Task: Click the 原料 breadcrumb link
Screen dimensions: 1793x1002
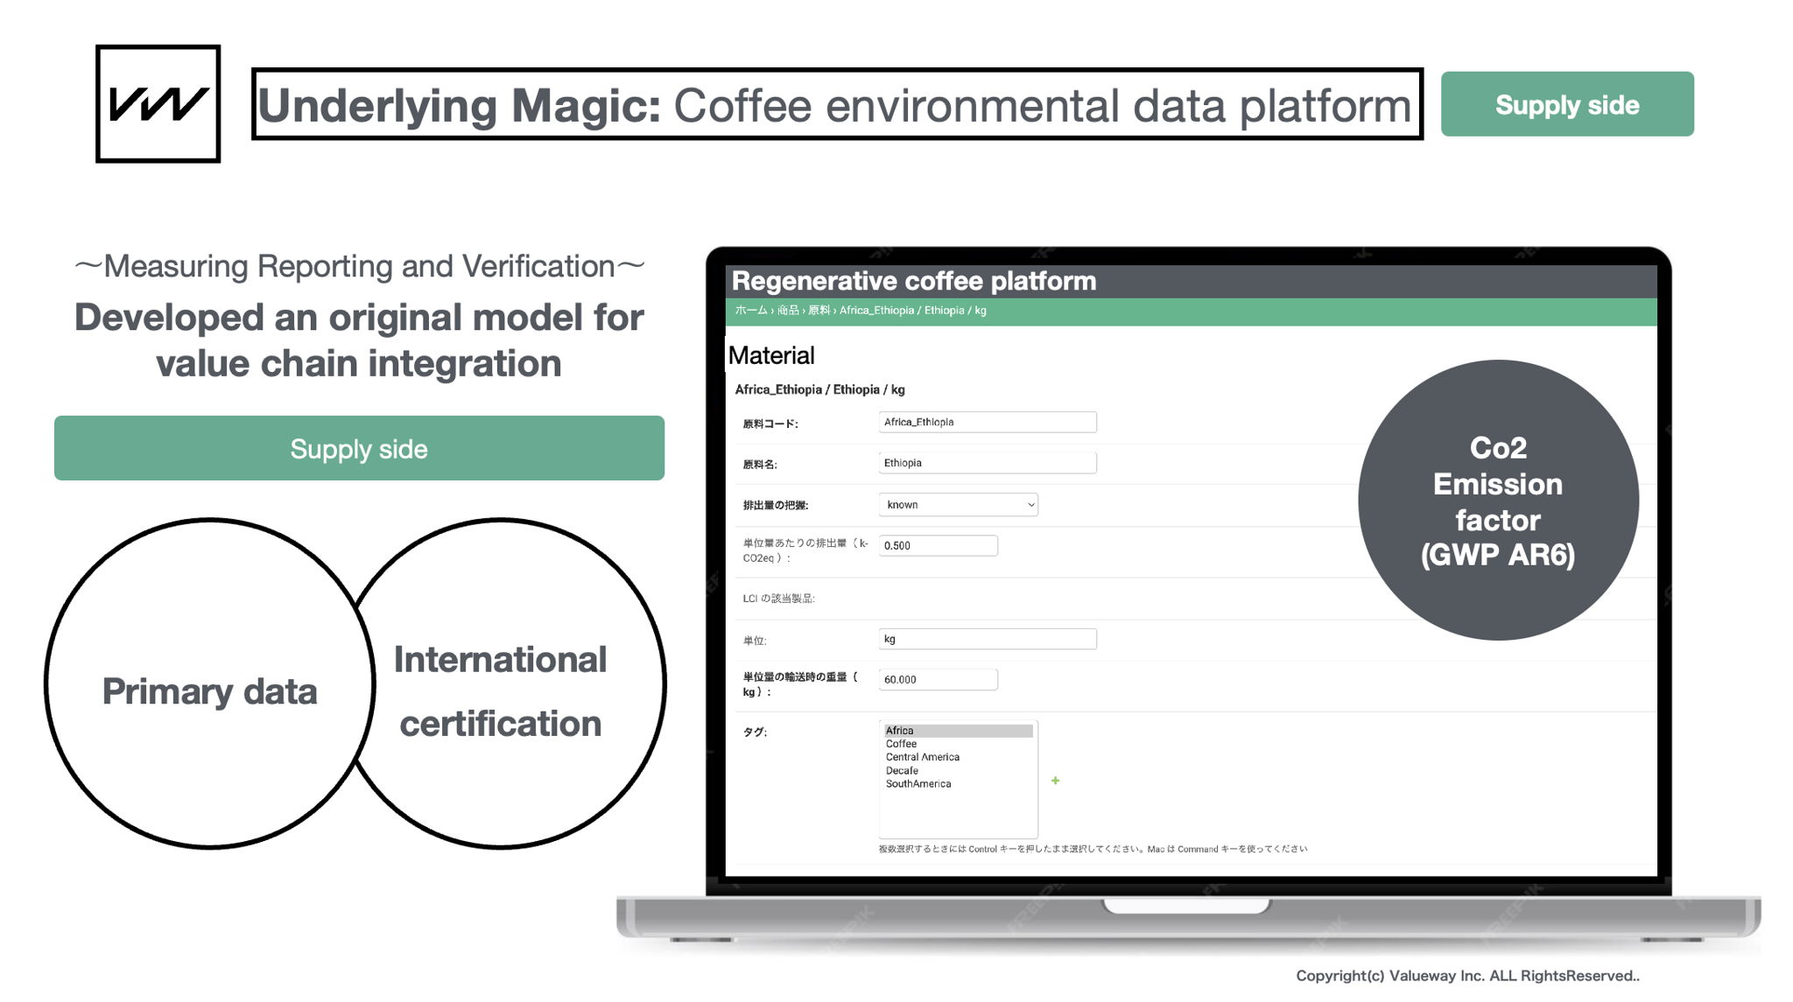Action: [819, 311]
